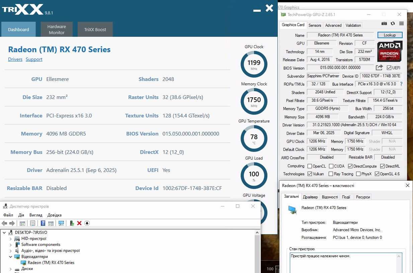The image size is (413, 273).
Task: Toggle the DirectML checkbox
Action: (x=382, y=166)
